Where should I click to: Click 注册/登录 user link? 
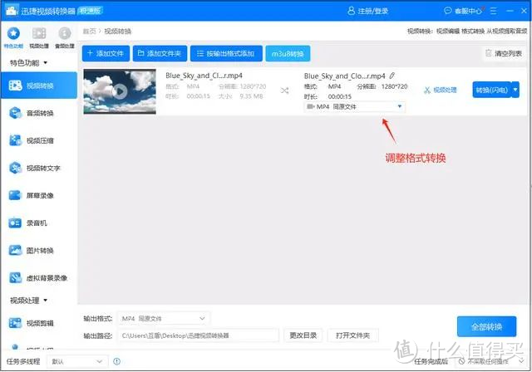click(368, 11)
